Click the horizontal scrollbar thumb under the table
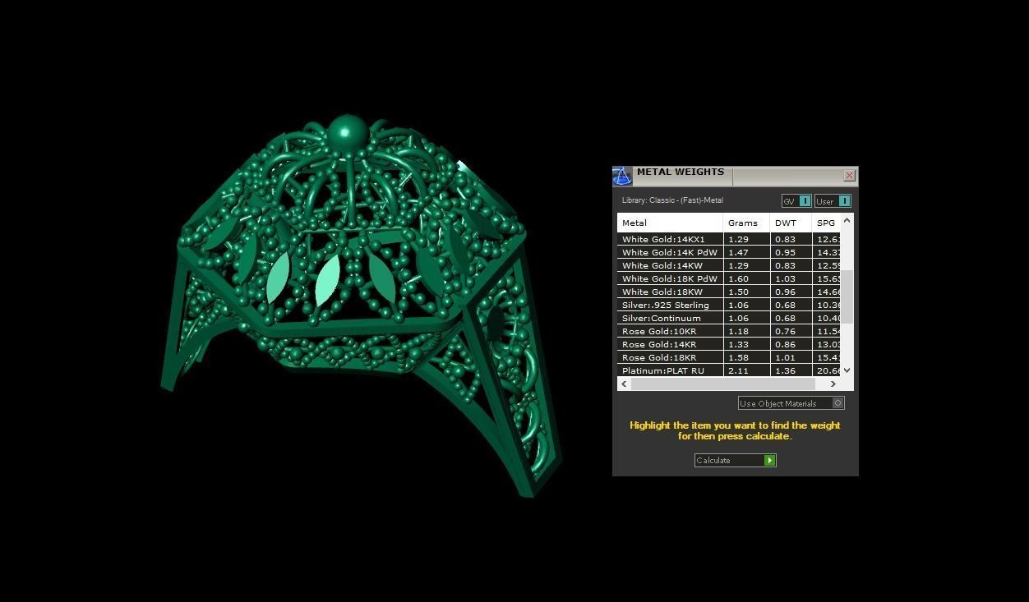The image size is (1029, 602). coord(723,384)
